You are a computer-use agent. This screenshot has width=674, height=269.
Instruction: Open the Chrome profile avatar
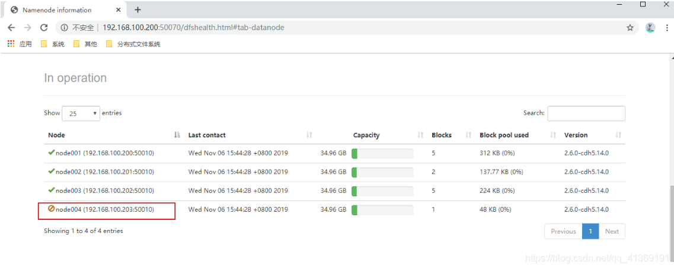(x=650, y=27)
